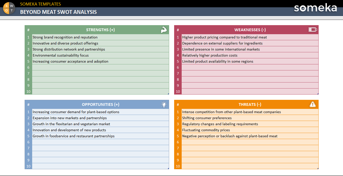Select 'Dependence on external suppliers for ingredients'
The width and height of the screenshot is (343, 176).
tap(250, 43)
